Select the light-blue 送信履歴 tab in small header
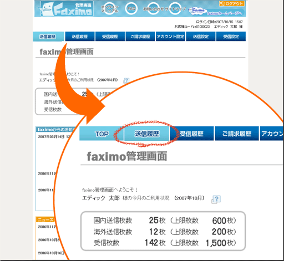 click(x=48, y=37)
